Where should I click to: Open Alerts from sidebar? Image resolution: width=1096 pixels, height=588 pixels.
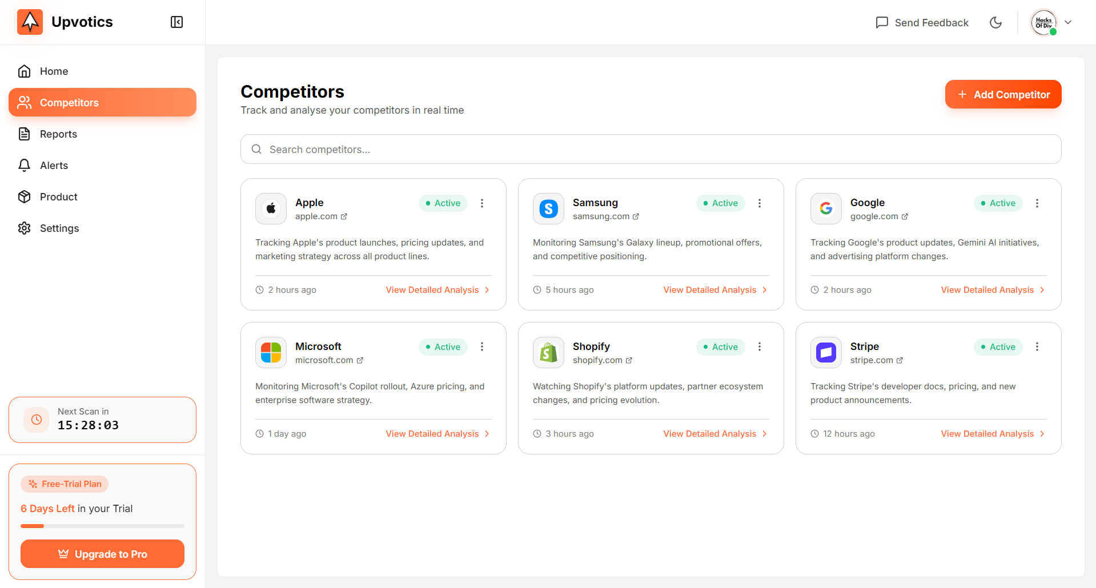[54, 166]
